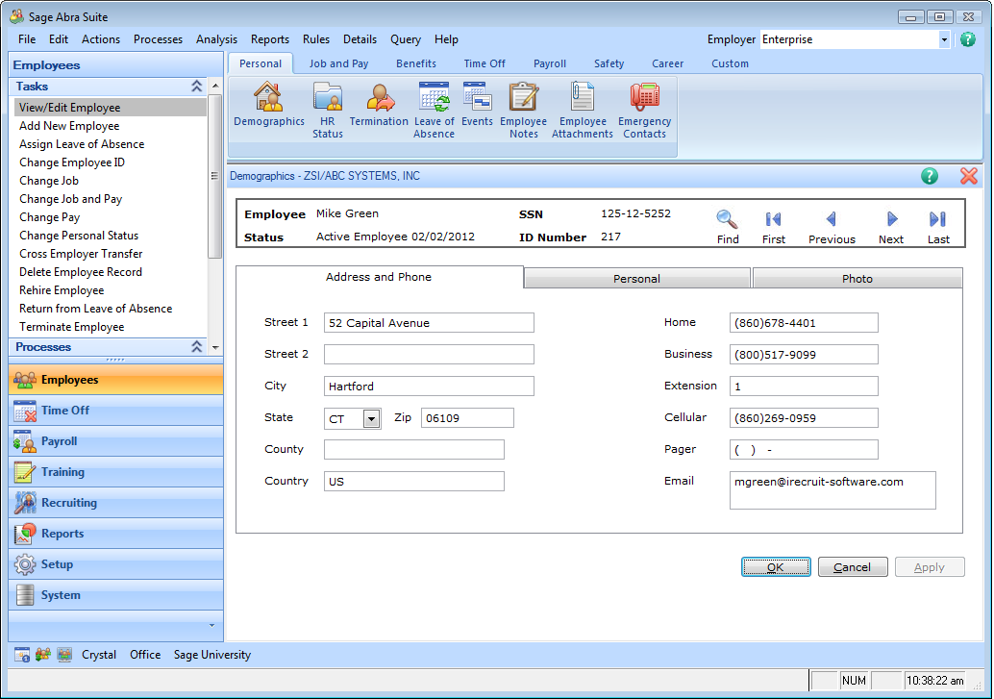Jump to the Last employee record
This screenshot has width=994, height=699.
(x=938, y=220)
